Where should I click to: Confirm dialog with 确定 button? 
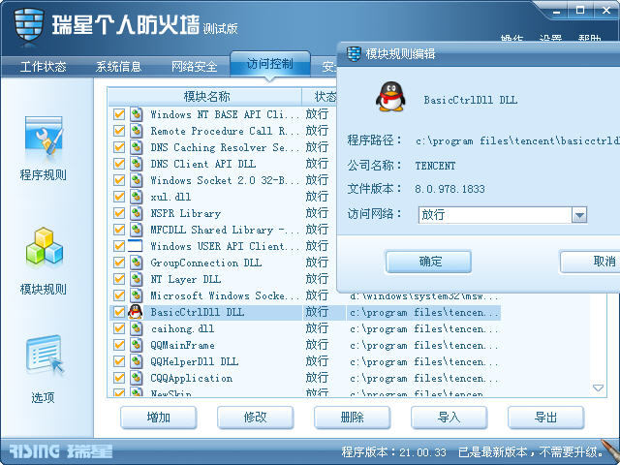[x=428, y=262]
